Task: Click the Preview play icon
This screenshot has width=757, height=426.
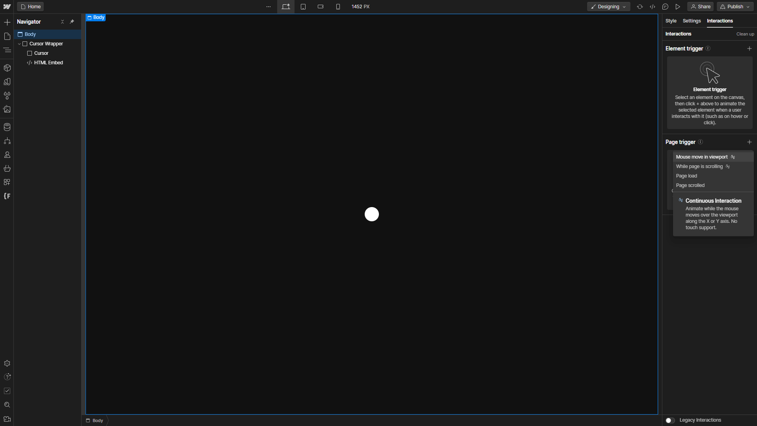Action: [x=678, y=7]
